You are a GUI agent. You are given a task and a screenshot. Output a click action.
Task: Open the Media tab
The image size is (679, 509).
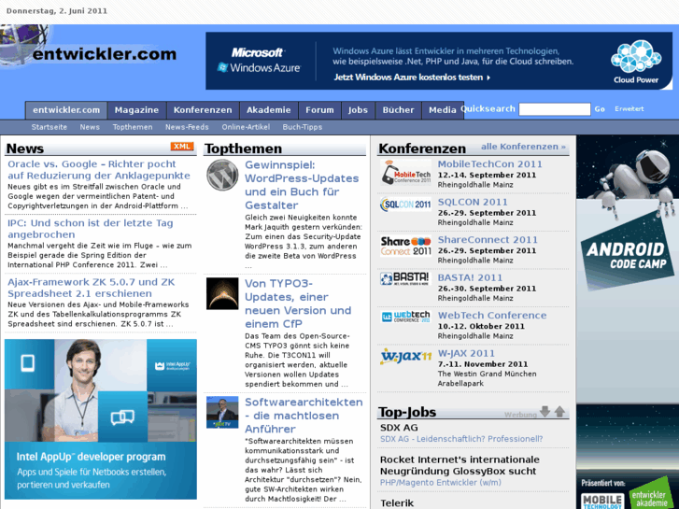pos(442,110)
